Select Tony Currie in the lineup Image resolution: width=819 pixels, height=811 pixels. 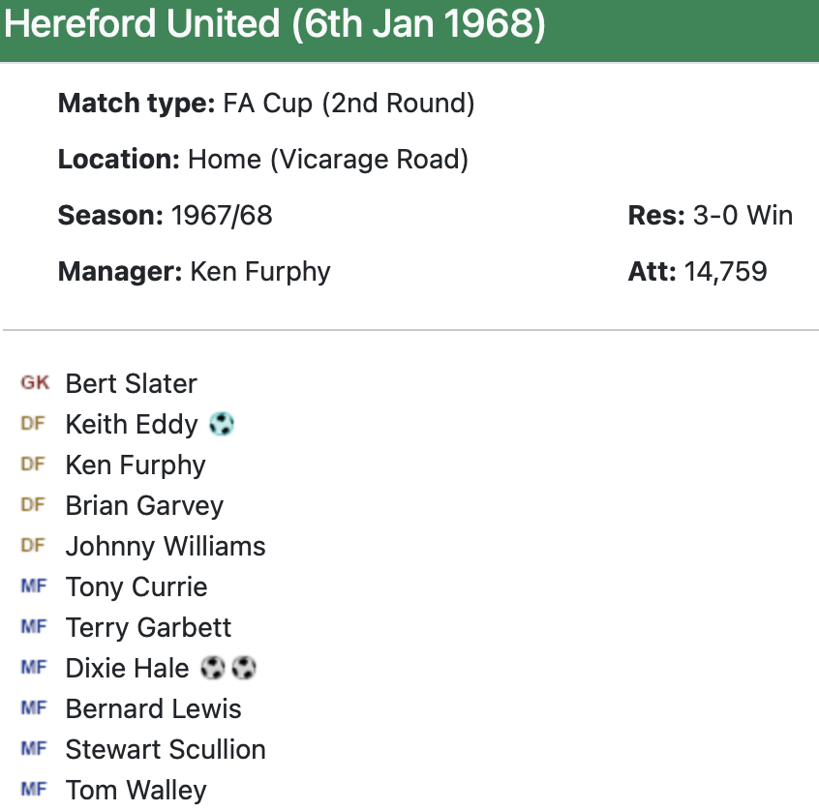tap(136, 586)
